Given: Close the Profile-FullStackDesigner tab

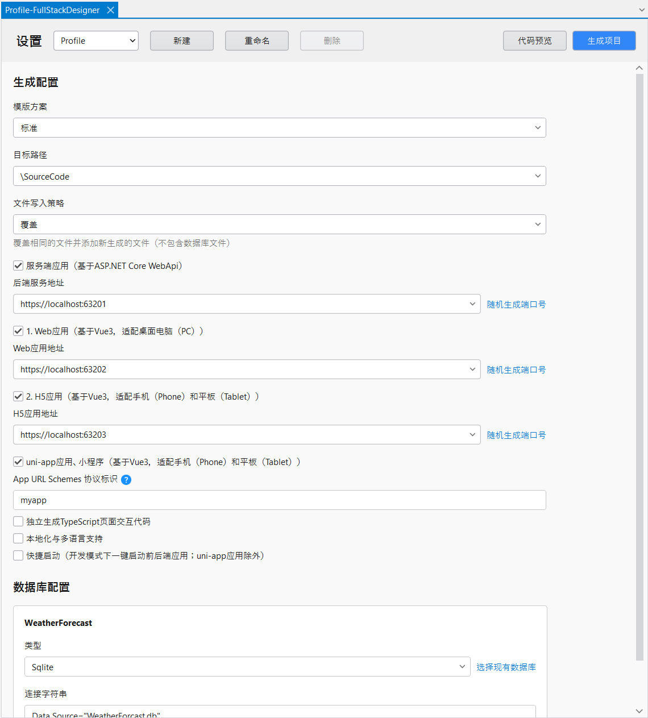Looking at the screenshot, I should point(111,10).
